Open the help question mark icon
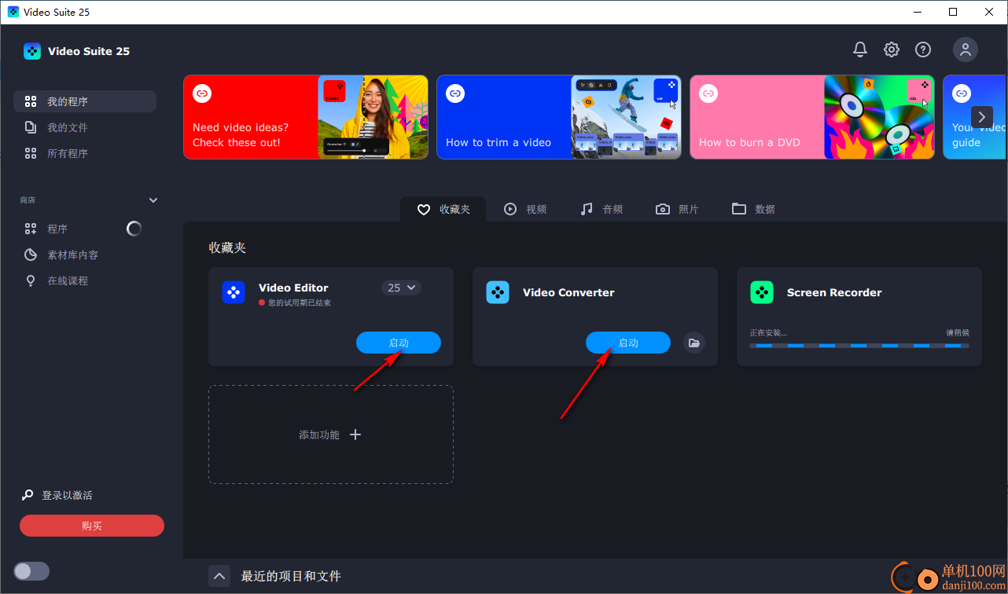 [923, 49]
